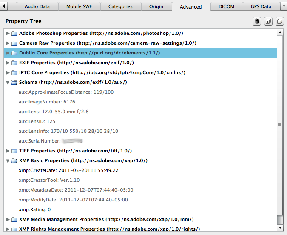This screenshot has height=235, width=287.
Task: Expand the IPTC Core Properties triangle
Action: [x=8, y=72]
